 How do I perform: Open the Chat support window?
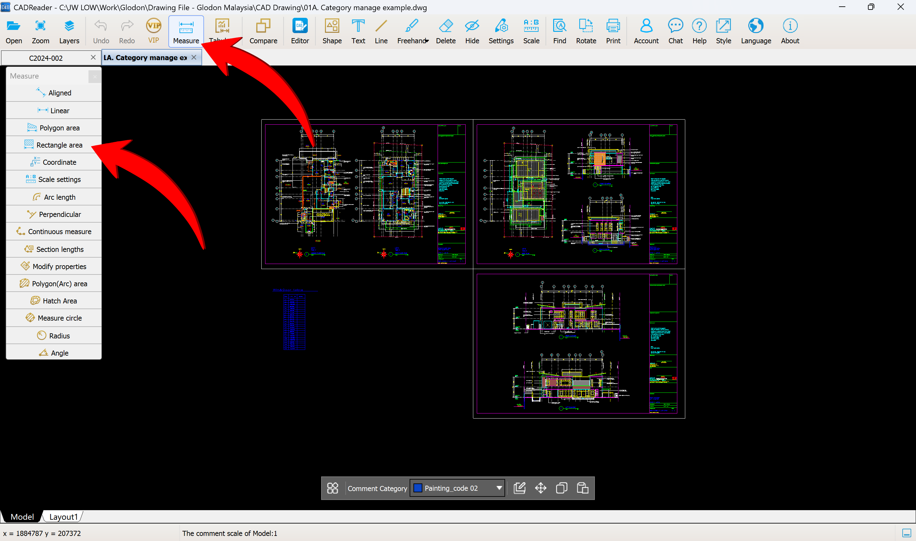click(675, 31)
